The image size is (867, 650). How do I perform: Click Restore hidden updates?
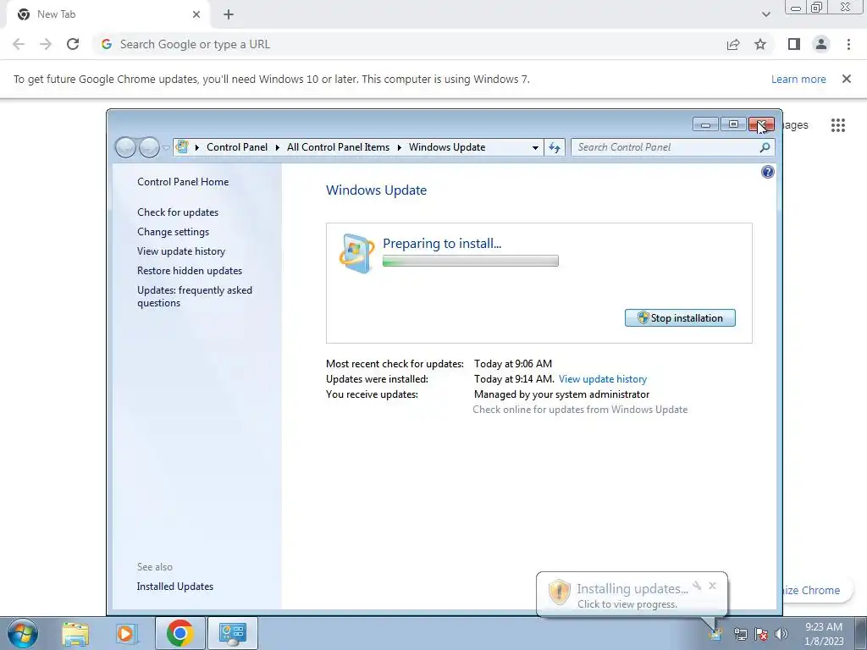click(x=190, y=271)
